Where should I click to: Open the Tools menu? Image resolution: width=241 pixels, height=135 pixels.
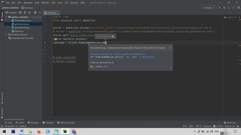60,3
